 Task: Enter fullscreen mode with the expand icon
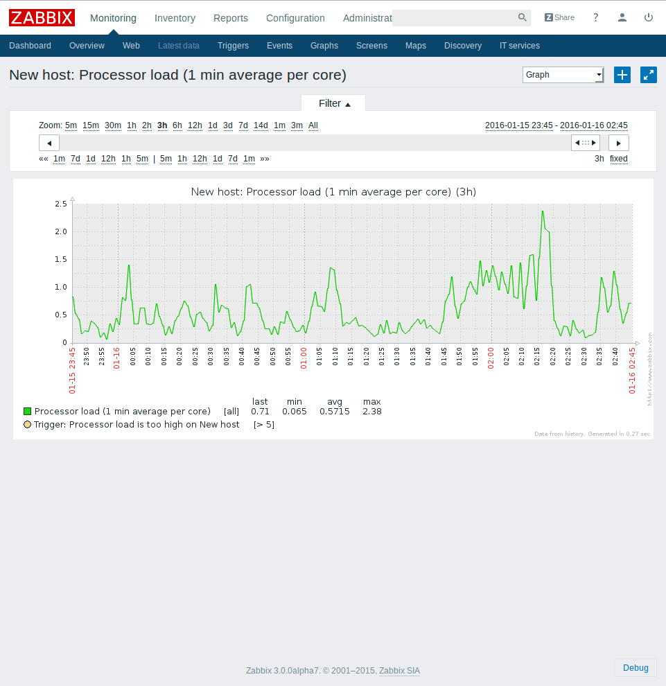[649, 75]
